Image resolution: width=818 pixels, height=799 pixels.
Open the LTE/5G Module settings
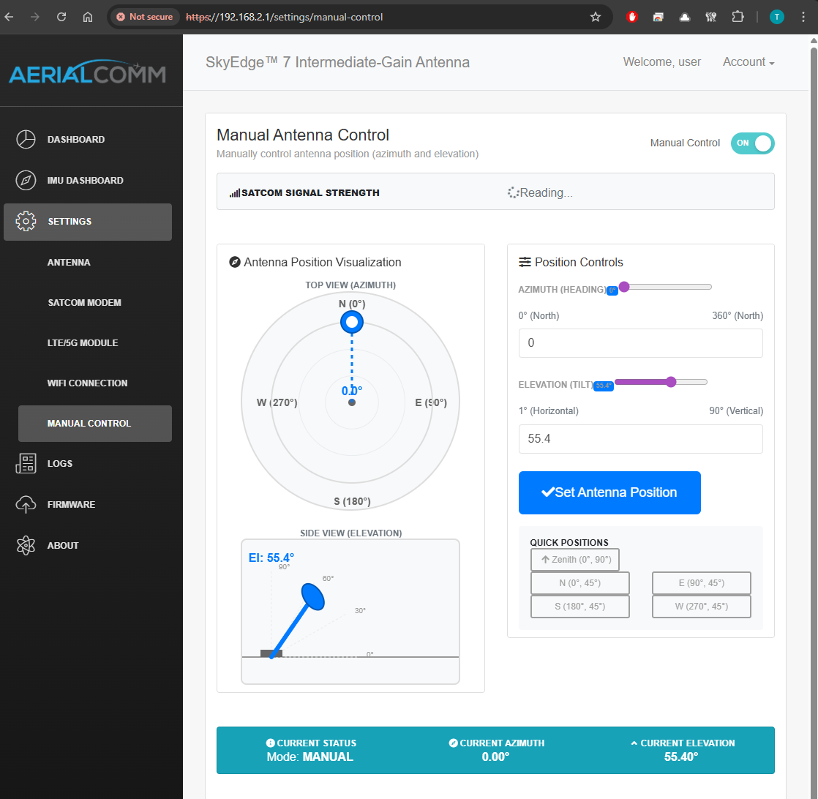83,342
